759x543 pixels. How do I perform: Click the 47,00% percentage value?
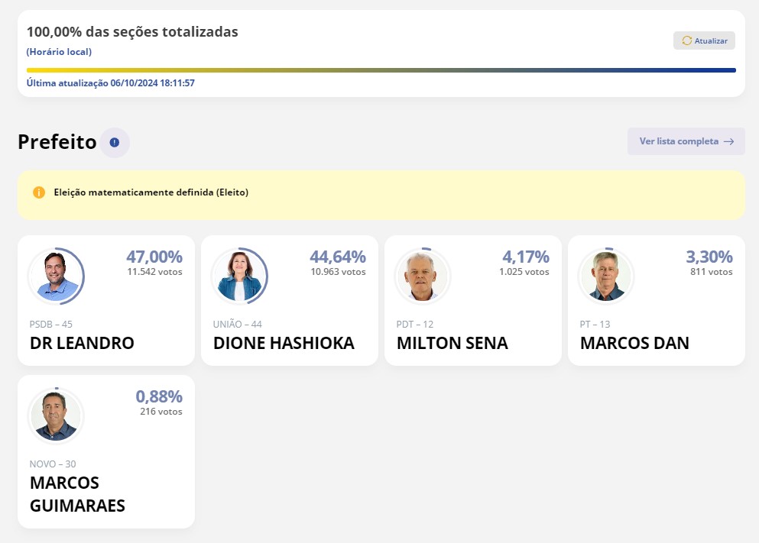point(154,257)
